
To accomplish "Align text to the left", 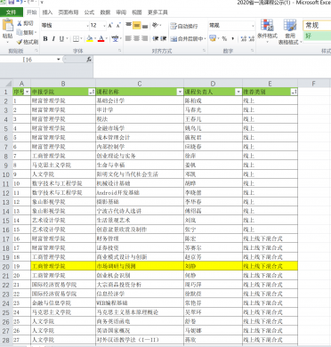I will [128, 38].
